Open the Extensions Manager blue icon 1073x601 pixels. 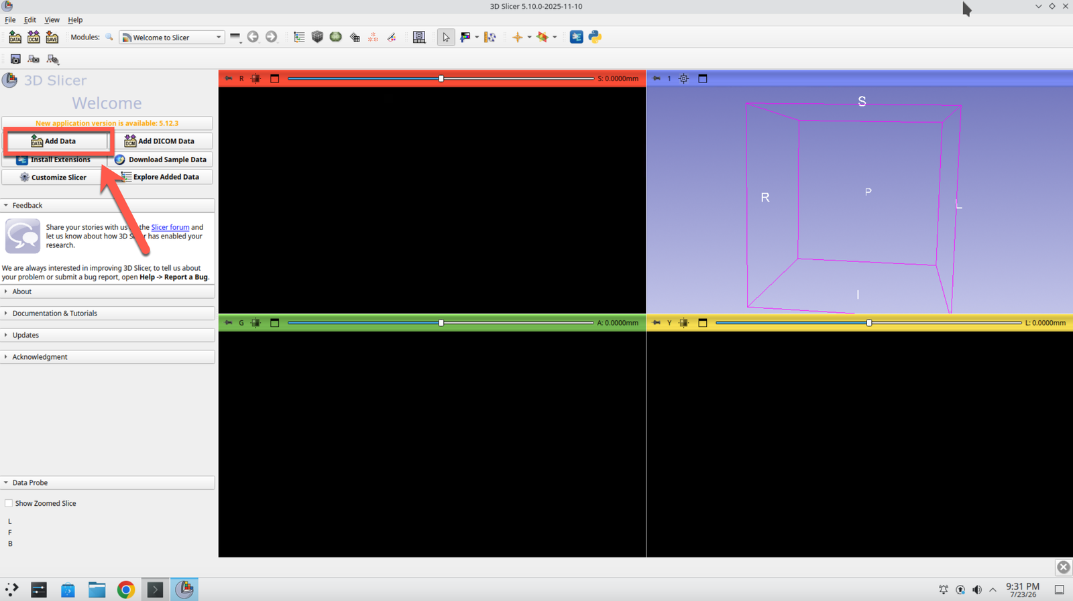(x=576, y=37)
